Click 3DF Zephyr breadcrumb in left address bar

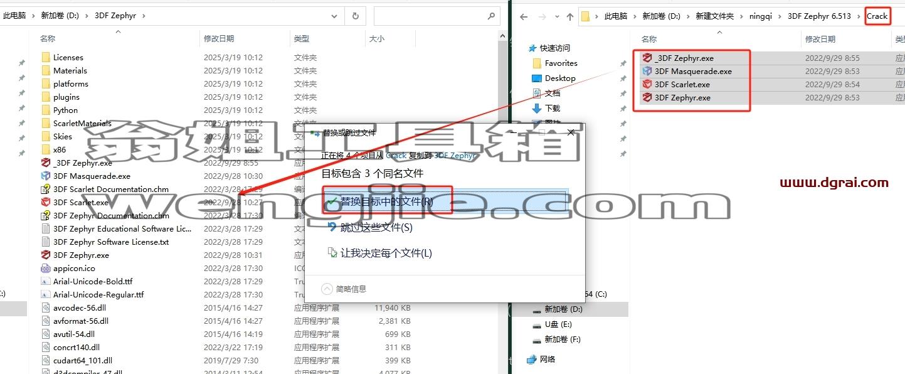pyautogui.click(x=115, y=16)
